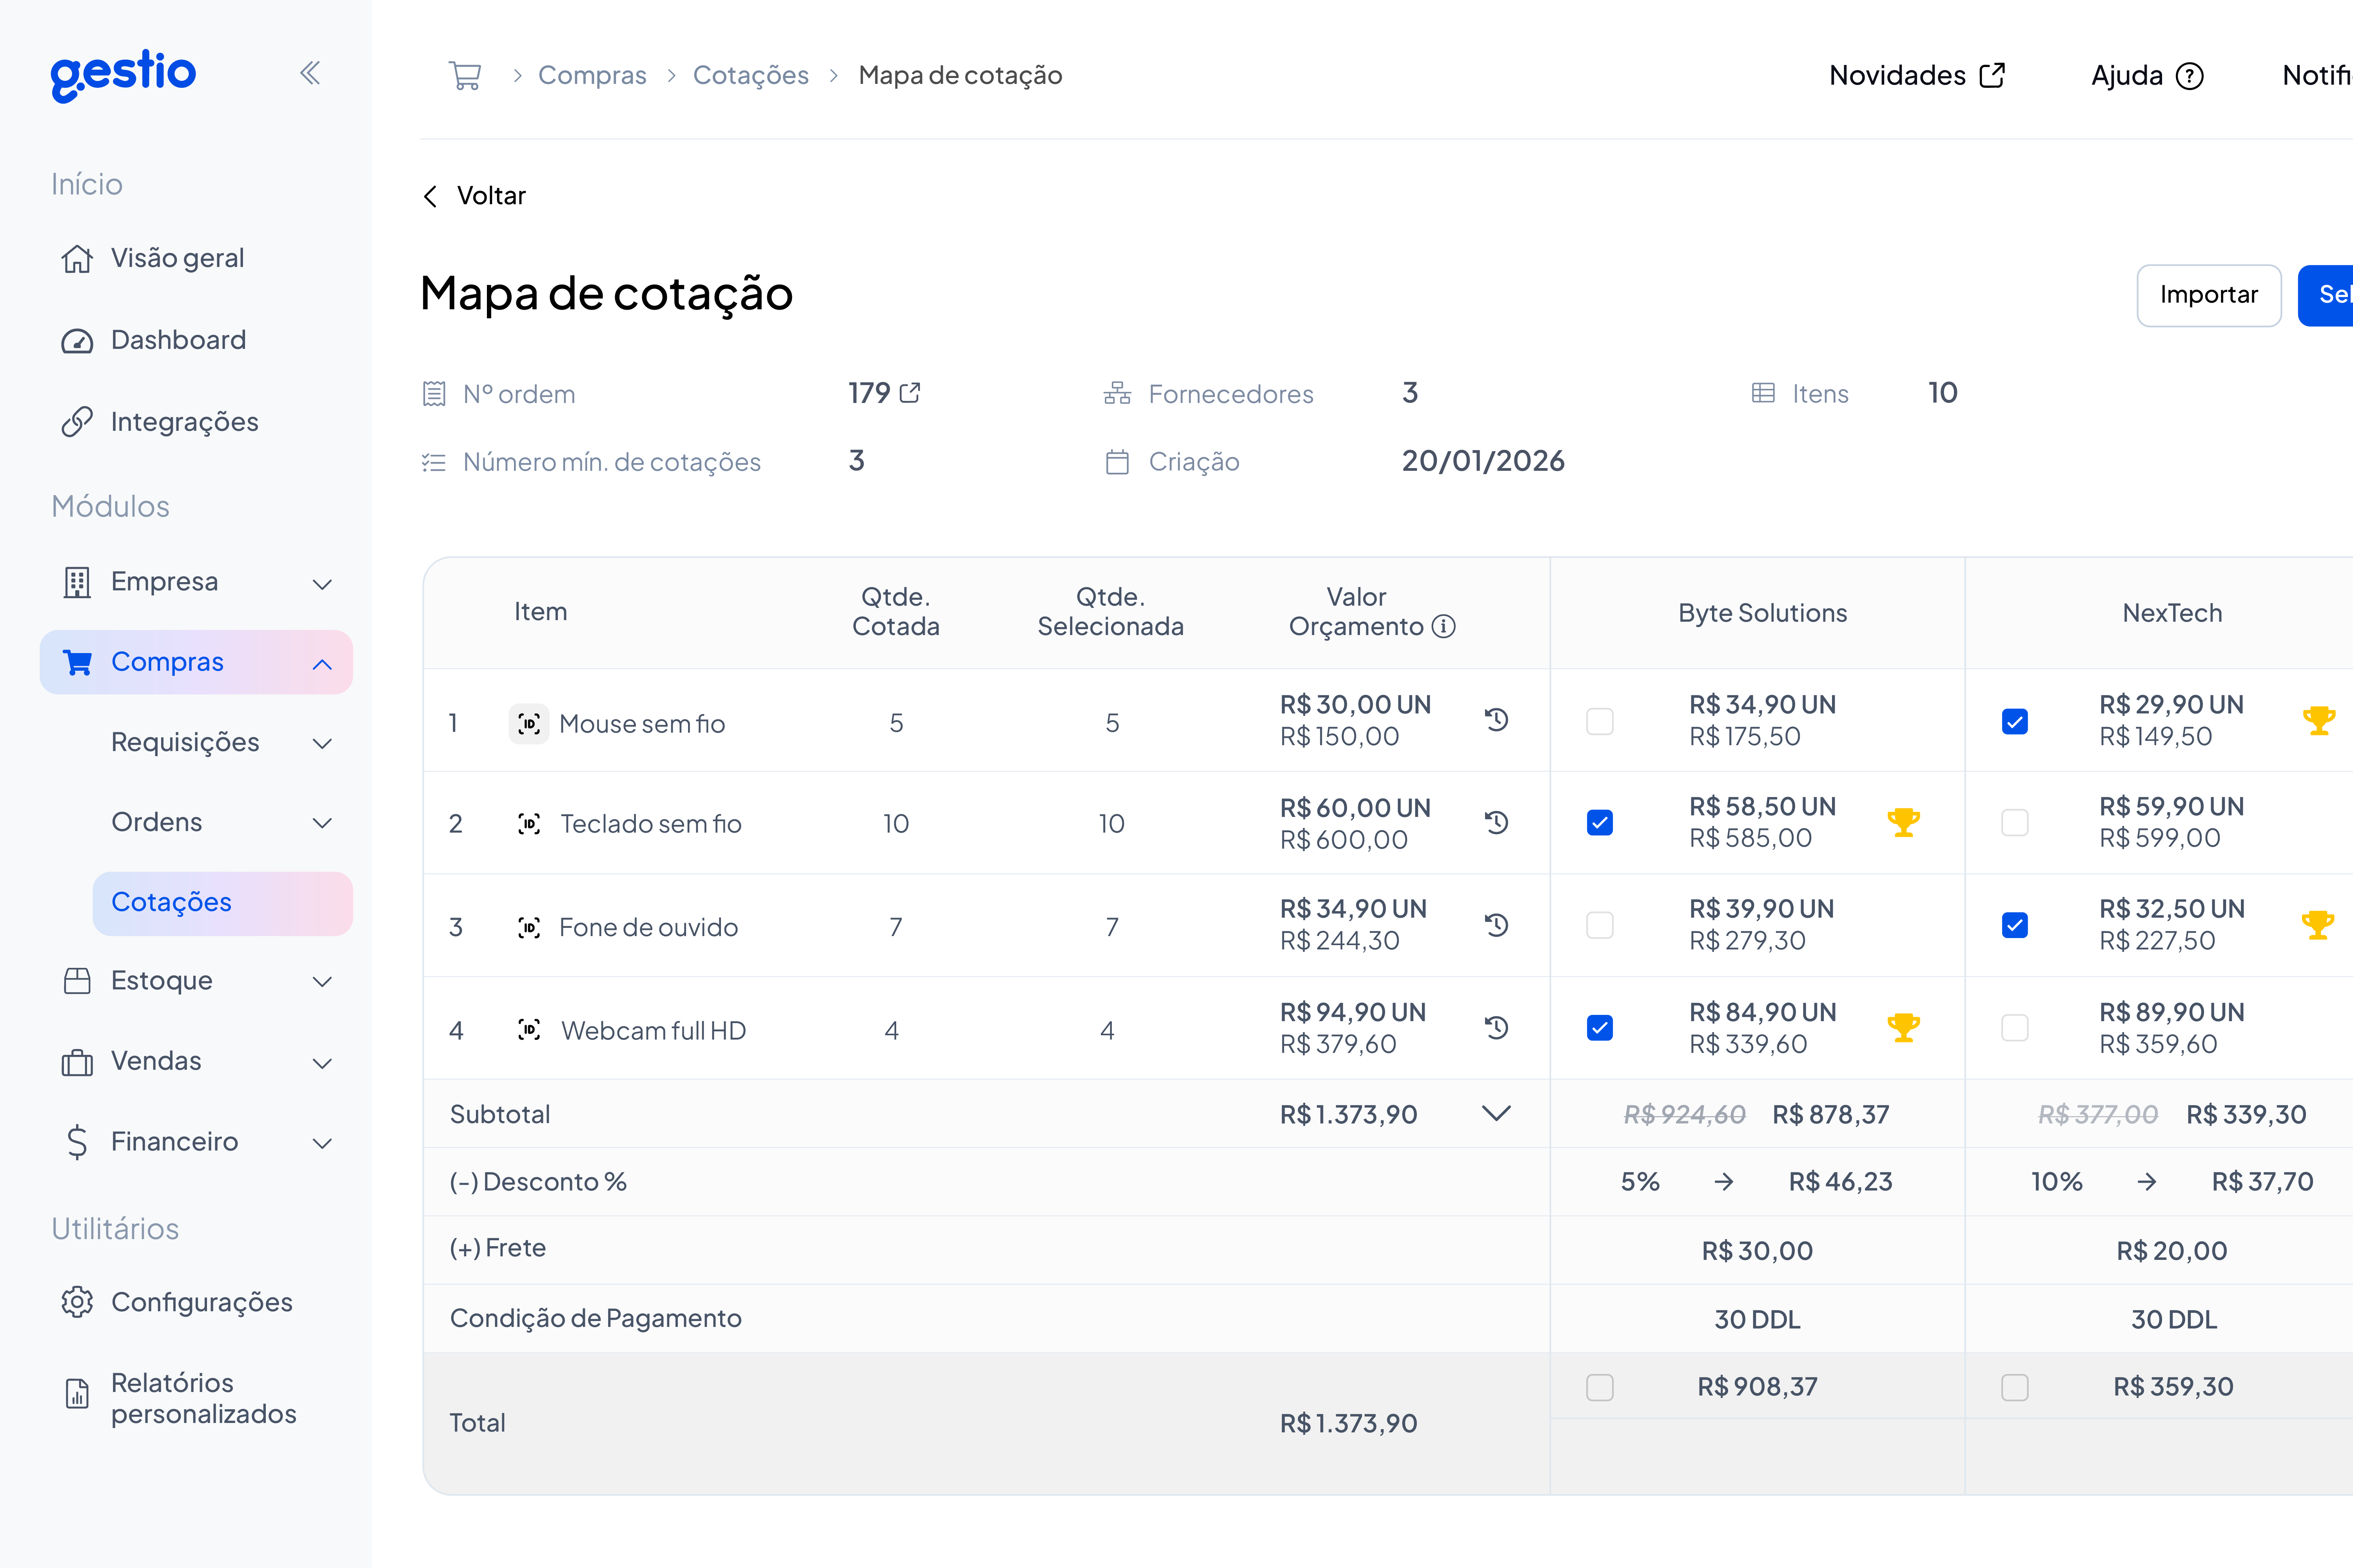Viewport: 2353px width, 1568px height.
Task: Click the gestio logo
Action: coord(122,73)
